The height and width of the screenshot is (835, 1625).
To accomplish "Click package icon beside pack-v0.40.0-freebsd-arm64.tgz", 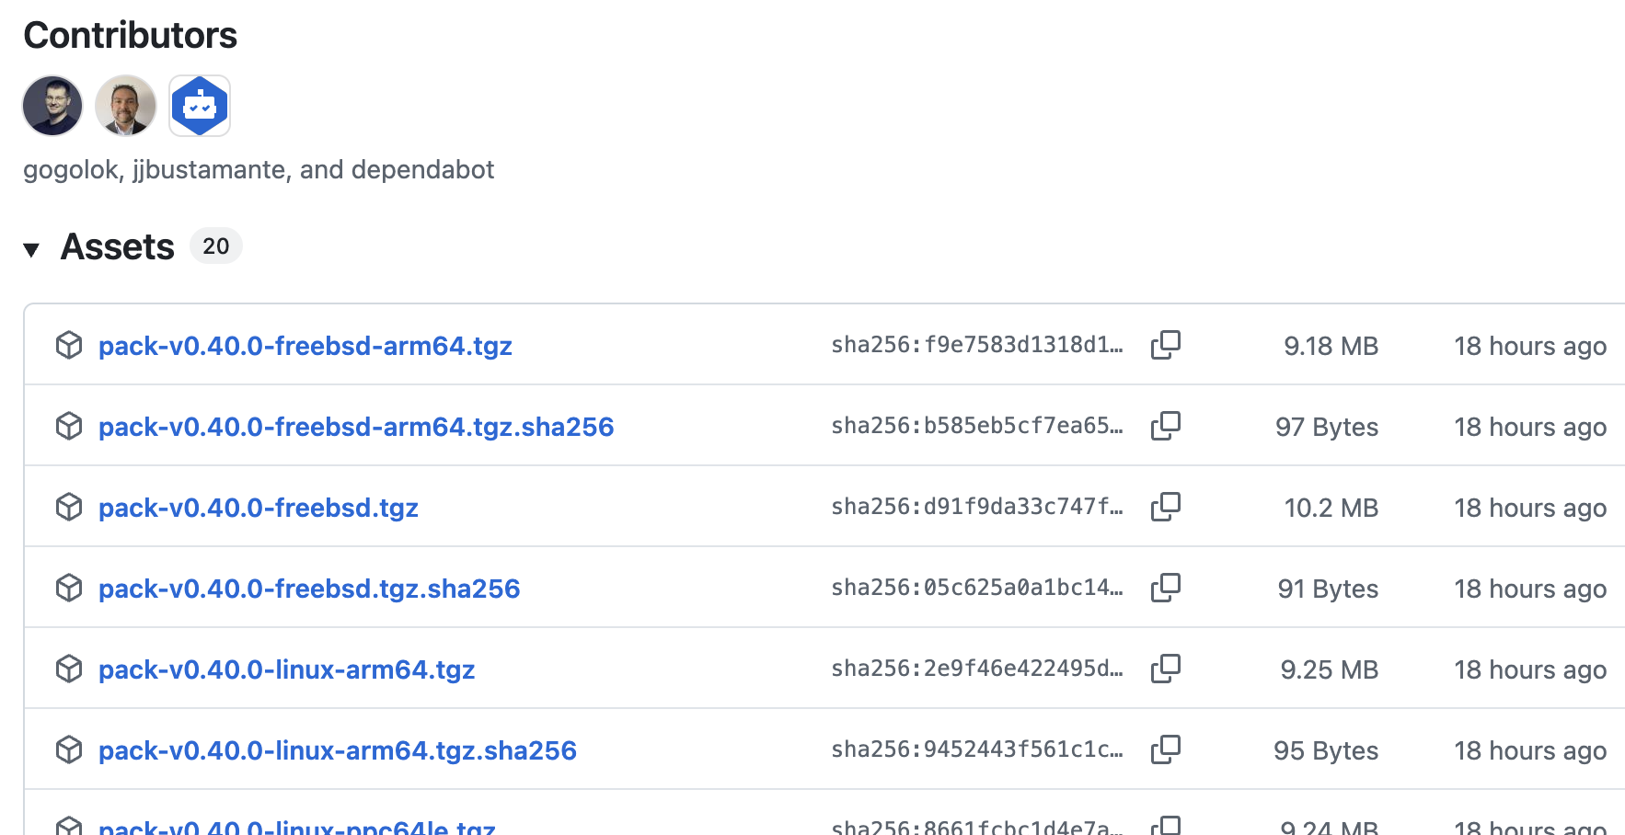I will tap(69, 345).
